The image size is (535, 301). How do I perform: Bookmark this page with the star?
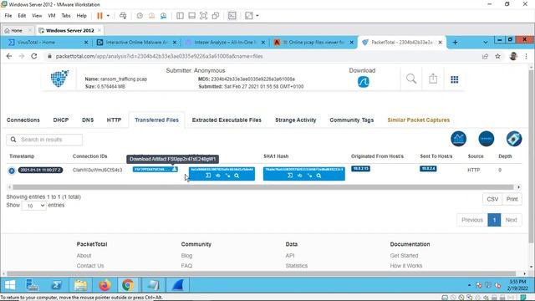coord(497,56)
